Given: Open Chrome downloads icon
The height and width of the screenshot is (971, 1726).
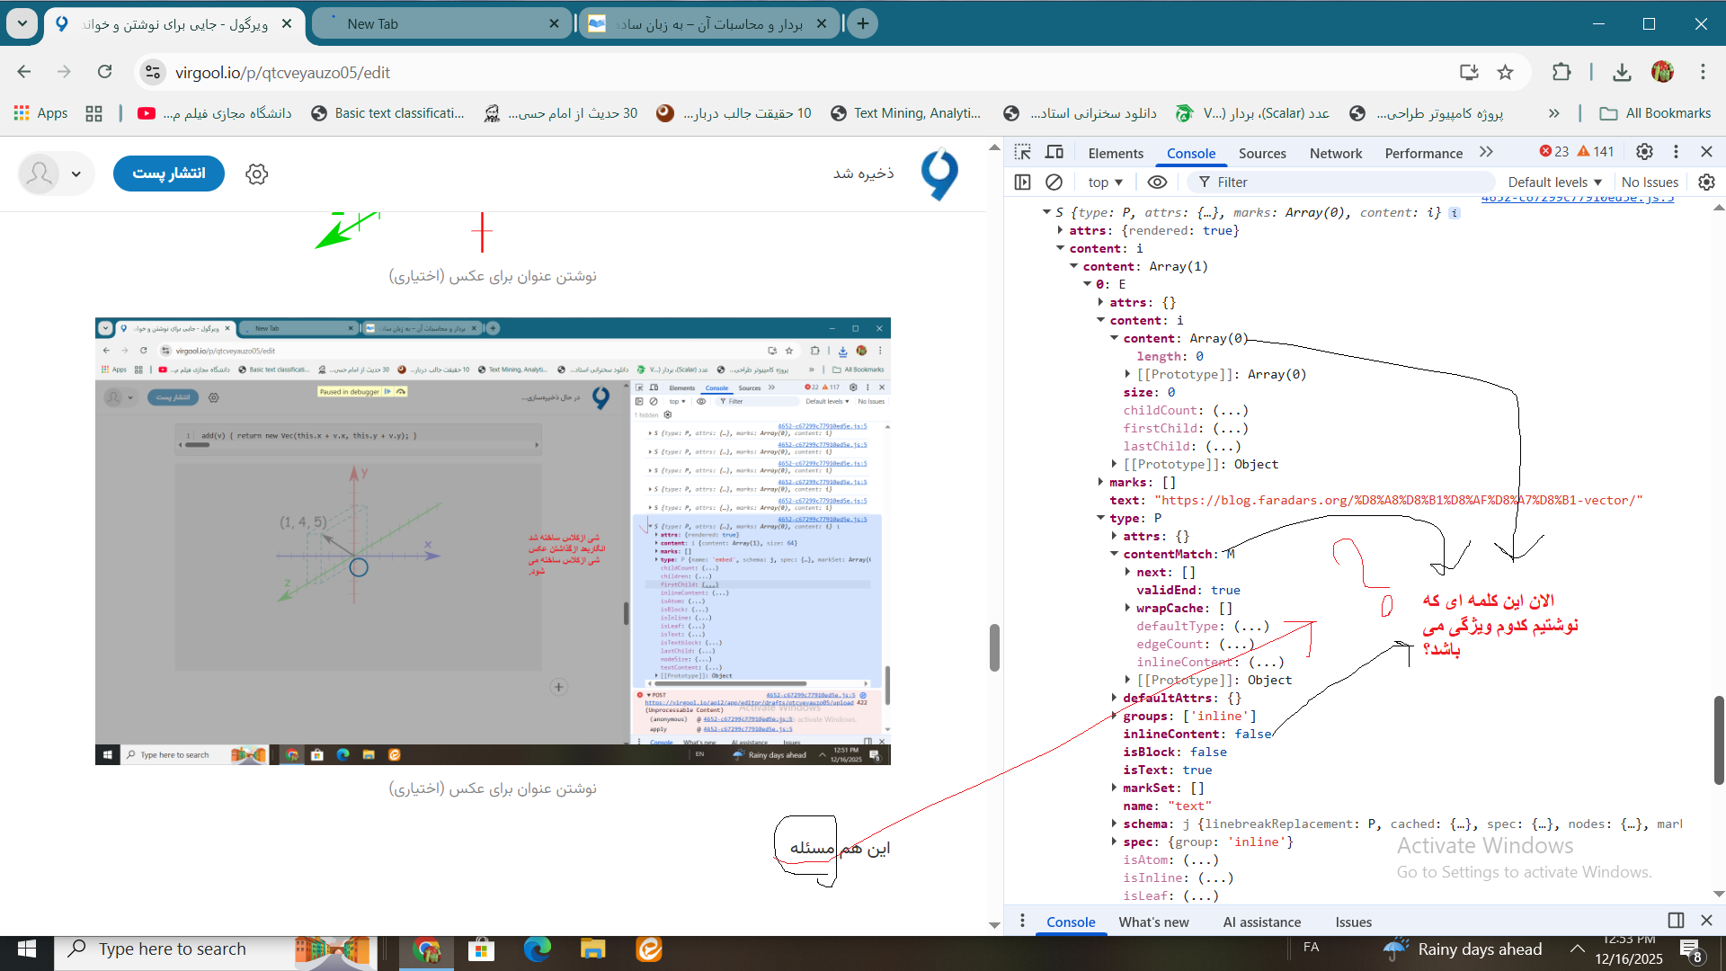Looking at the screenshot, I should point(1622,72).
